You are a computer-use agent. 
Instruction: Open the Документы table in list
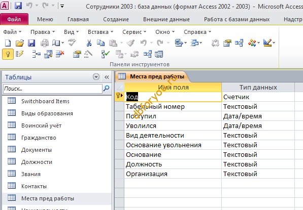point(37,150)
